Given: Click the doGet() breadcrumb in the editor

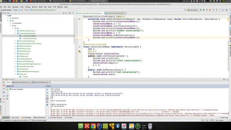Looking at the screenshot, I should (121, 17).
